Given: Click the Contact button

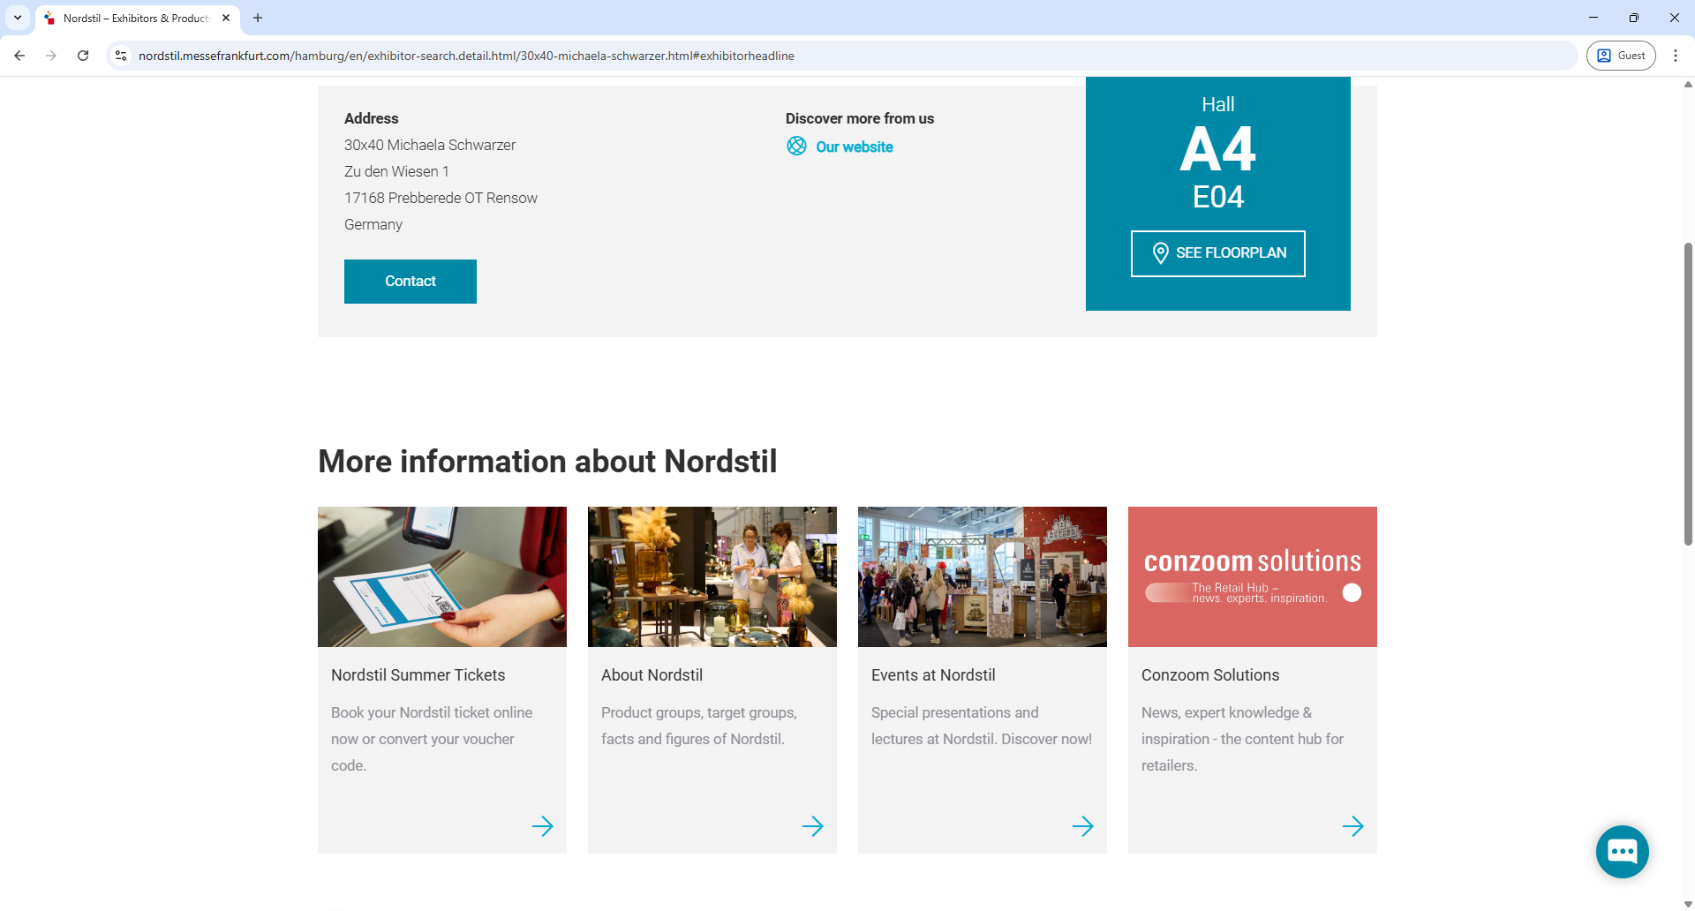Looking at the screenshot, I should (x=410, y=281).
